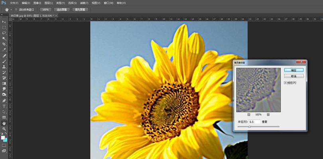This screenshot has height=159, width=323.
Task: Select the Brush tool
Action: click(x=4, y=61)
